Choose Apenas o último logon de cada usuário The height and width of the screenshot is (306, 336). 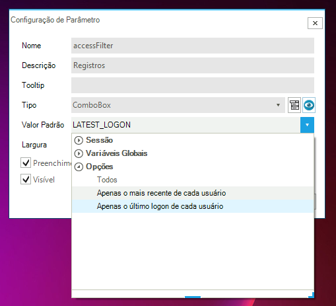coord(193,206)
